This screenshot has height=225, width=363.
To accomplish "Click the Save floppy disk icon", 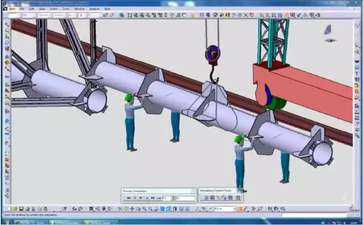I will pyautogui.click(x=21, y=209).
